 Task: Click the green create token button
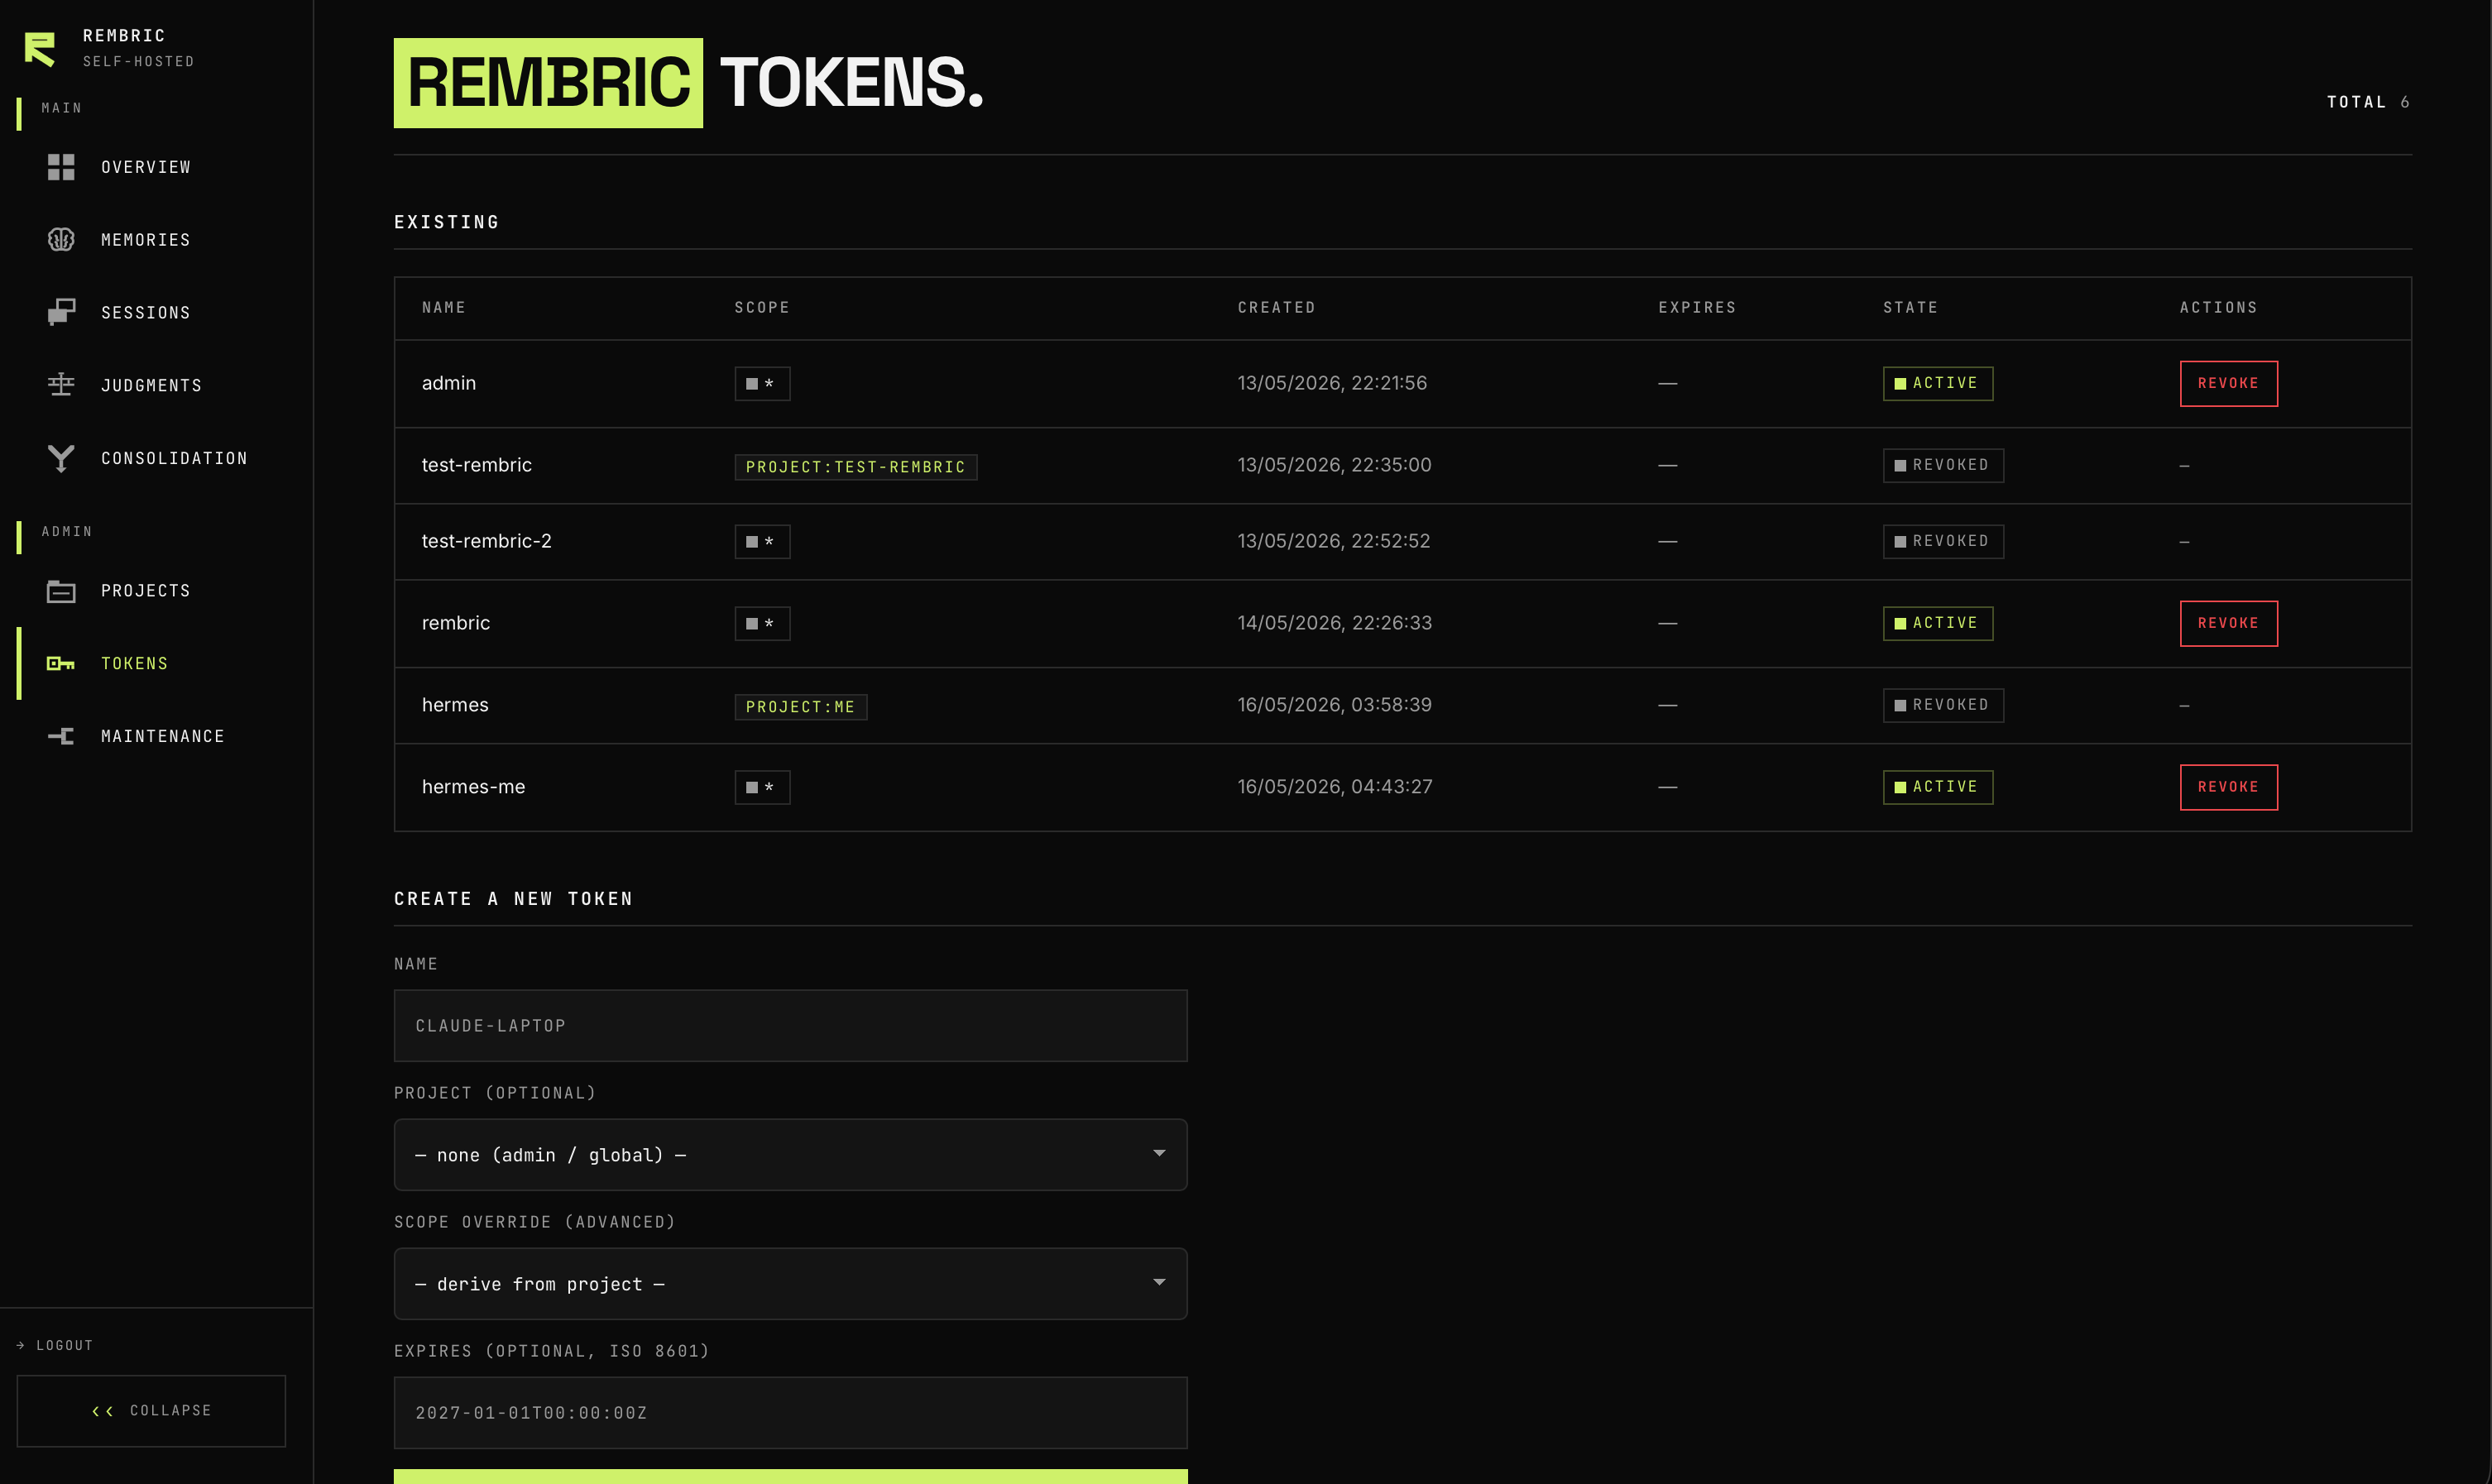(x=790, y=1476)
